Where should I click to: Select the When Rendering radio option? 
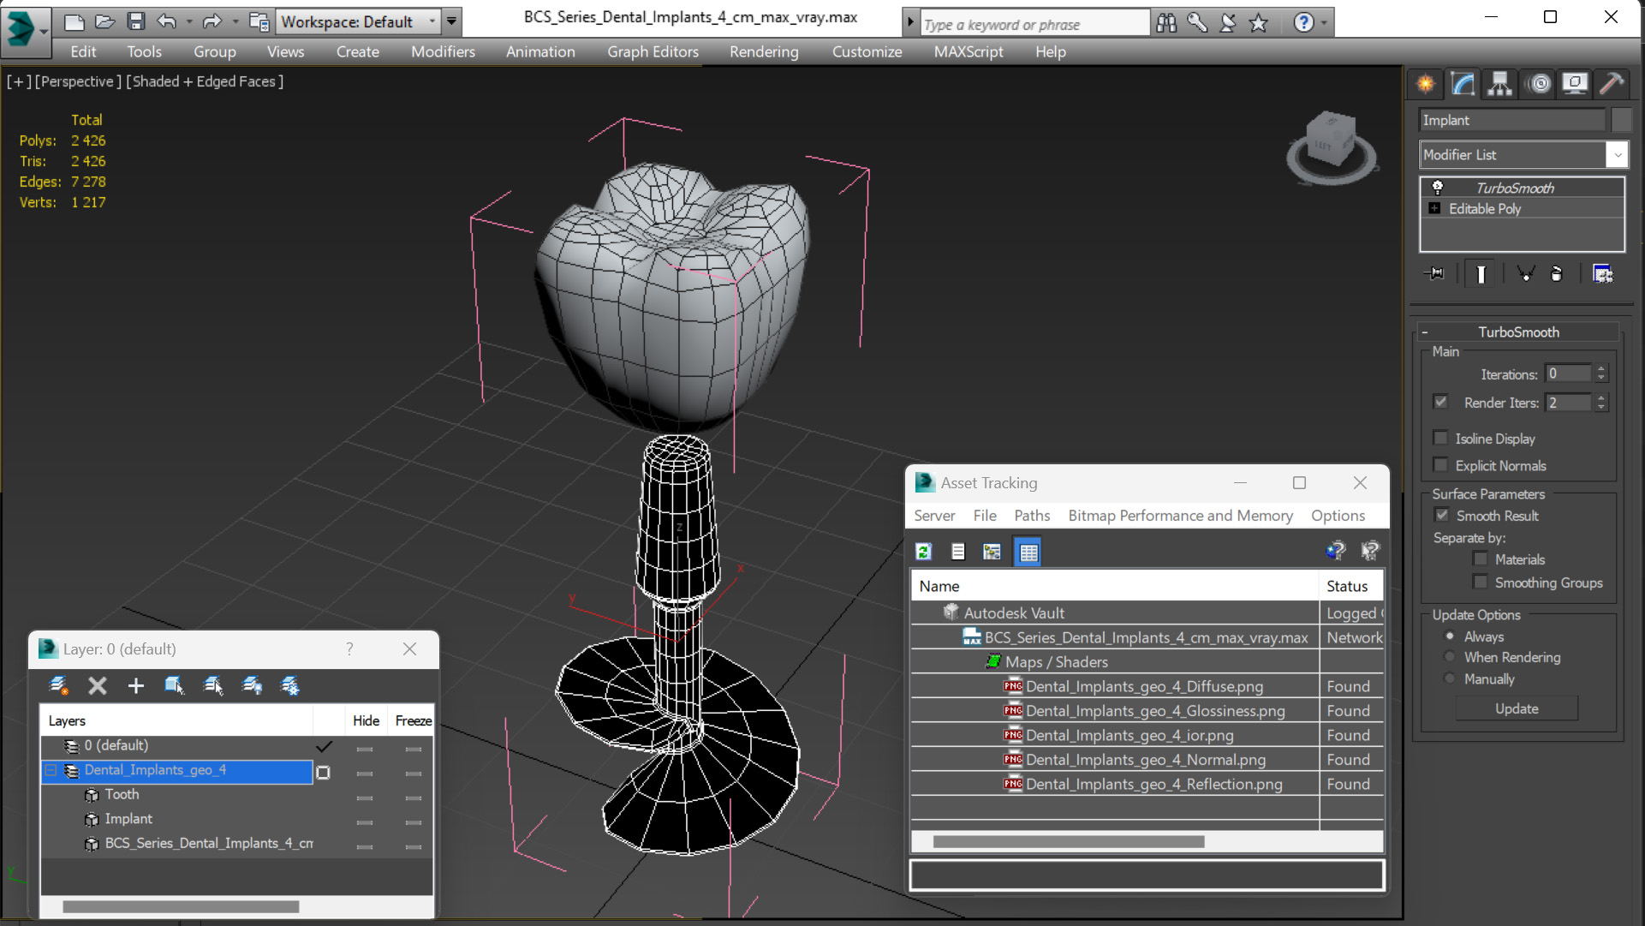tap(1450, 657)
